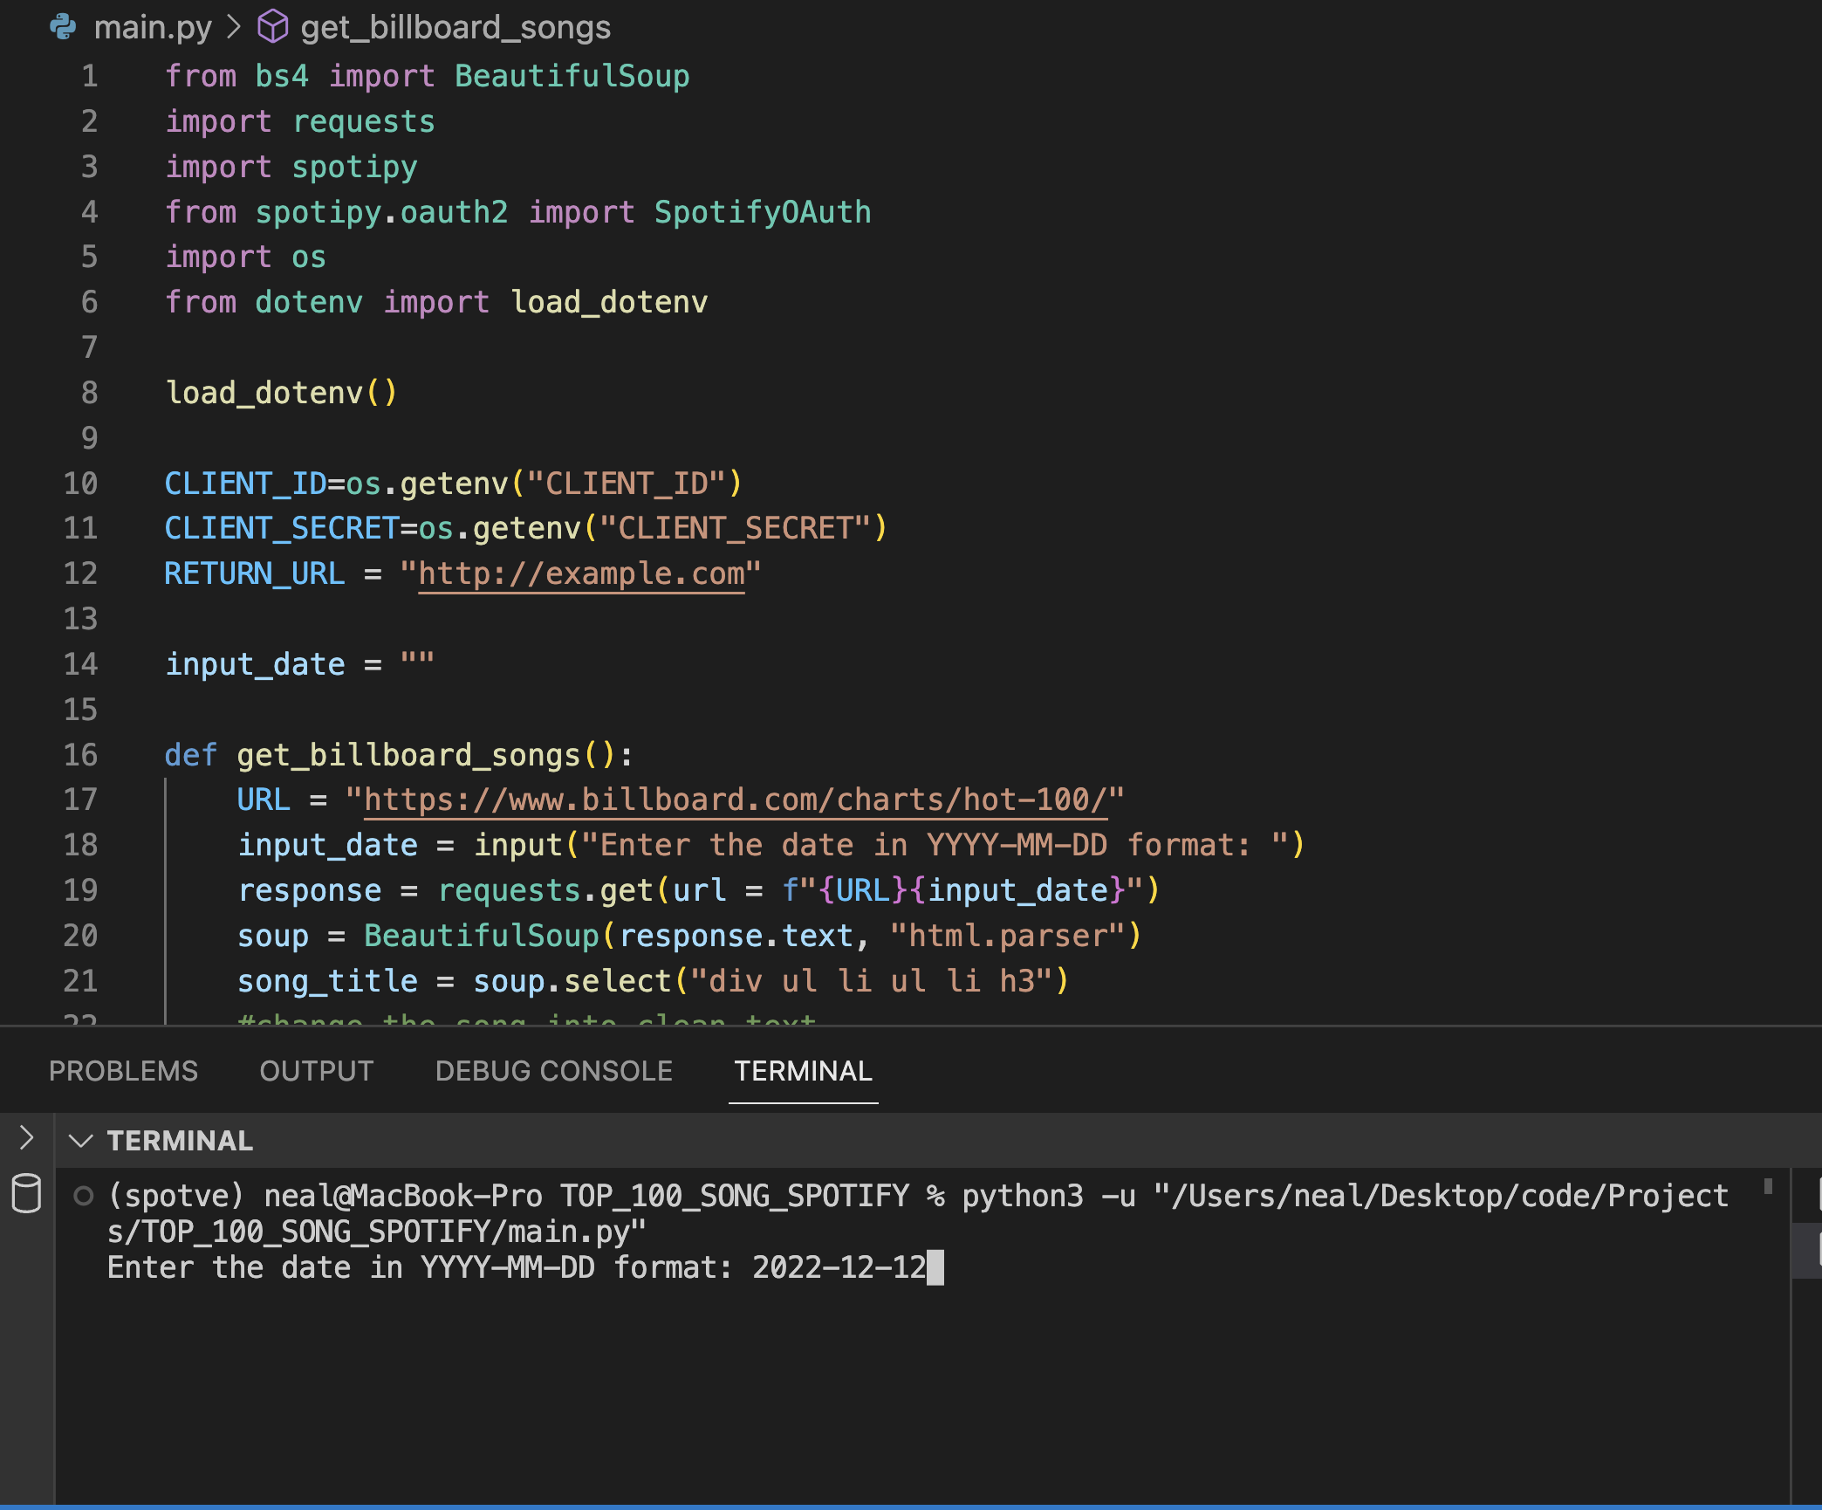
Task: Switch to the PROBLEMS tab
Action: [x=123, y=1070]
